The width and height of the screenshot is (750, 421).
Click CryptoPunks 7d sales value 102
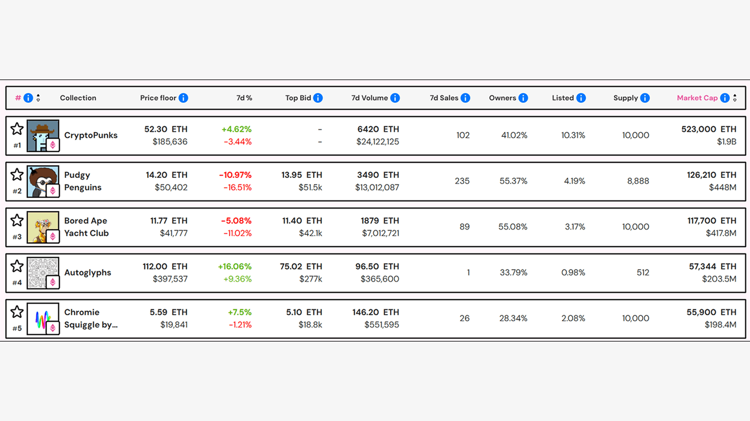pyautogui.click(x=463, y=135)
